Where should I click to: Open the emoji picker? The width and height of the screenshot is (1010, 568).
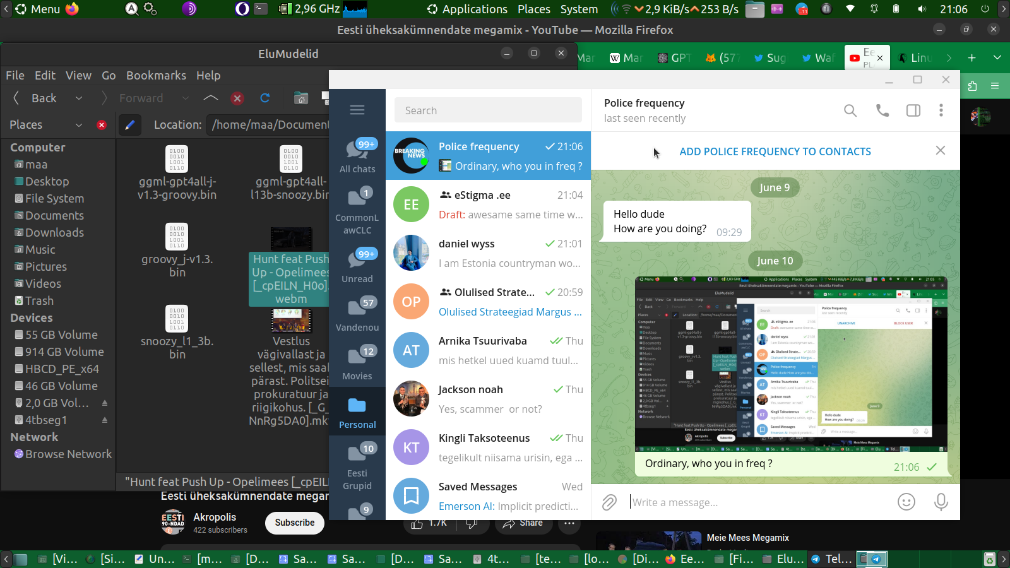(x=906, y=502)
